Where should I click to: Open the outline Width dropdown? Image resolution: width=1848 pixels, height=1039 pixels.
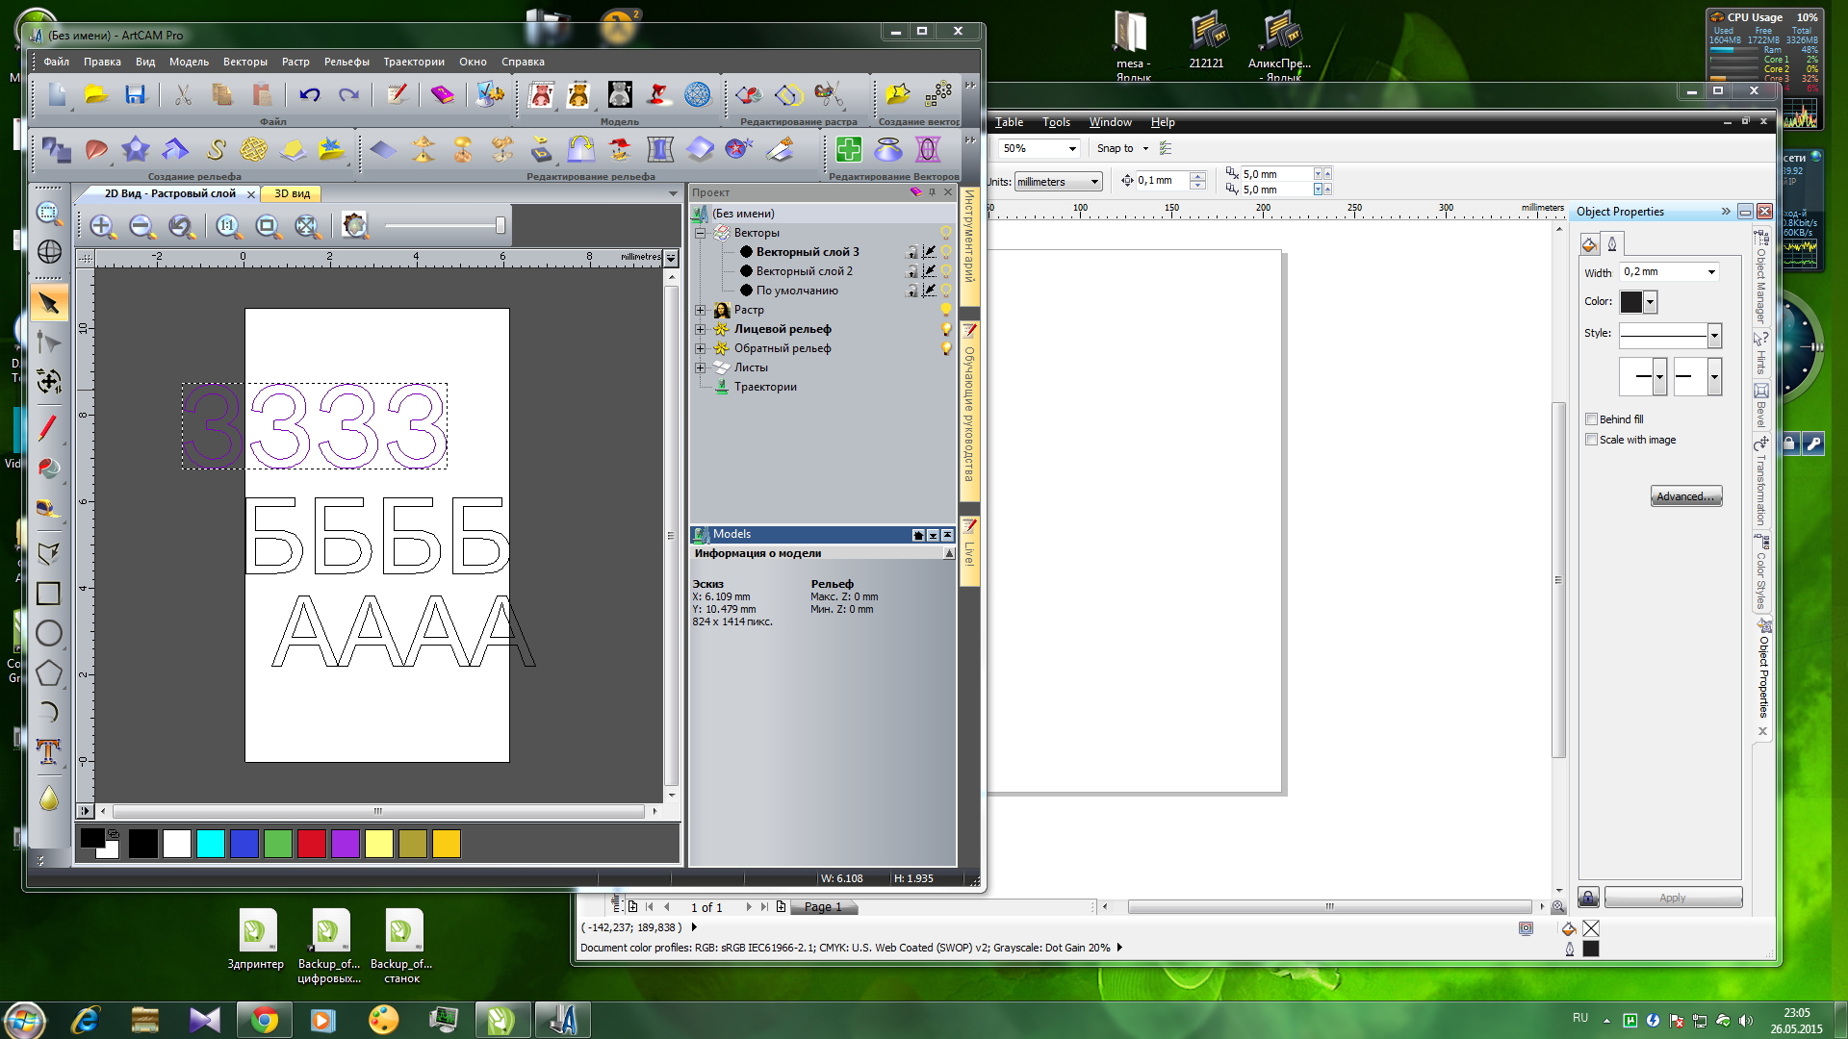click(1711, 272)
